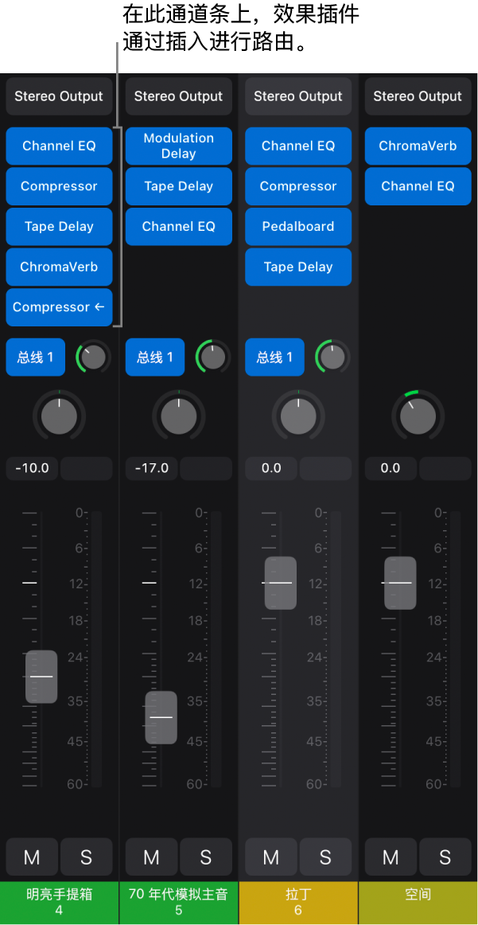The height and width of the screenshot is (925, 478).
Task: Open the Pedalboard plug-in
Action: (x=298, y=227)
